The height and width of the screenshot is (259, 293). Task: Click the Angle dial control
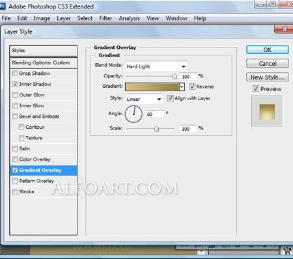[133, 114]
